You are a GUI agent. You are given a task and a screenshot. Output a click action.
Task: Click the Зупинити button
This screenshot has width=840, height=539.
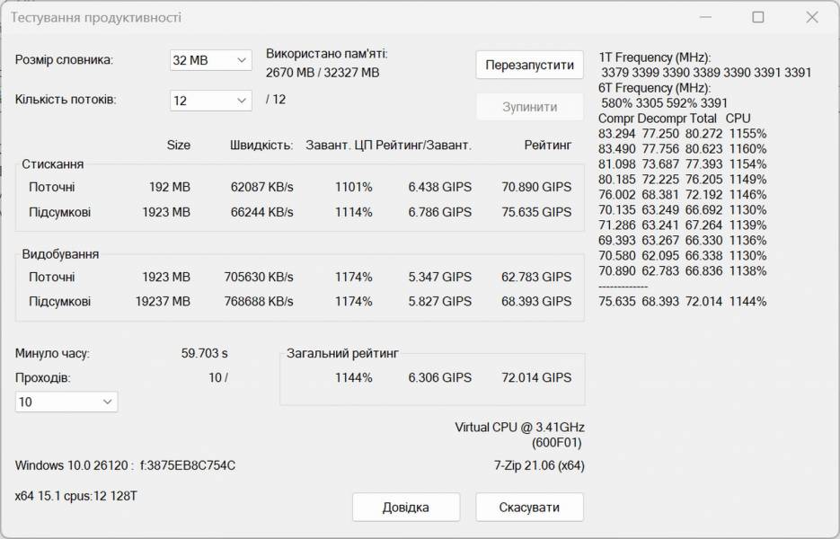pyautogui.click(x=529, y=107)
